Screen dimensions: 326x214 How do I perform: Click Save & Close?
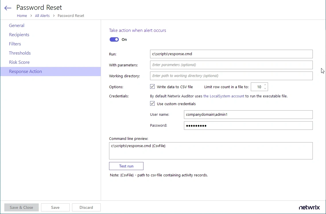point(21,207)
